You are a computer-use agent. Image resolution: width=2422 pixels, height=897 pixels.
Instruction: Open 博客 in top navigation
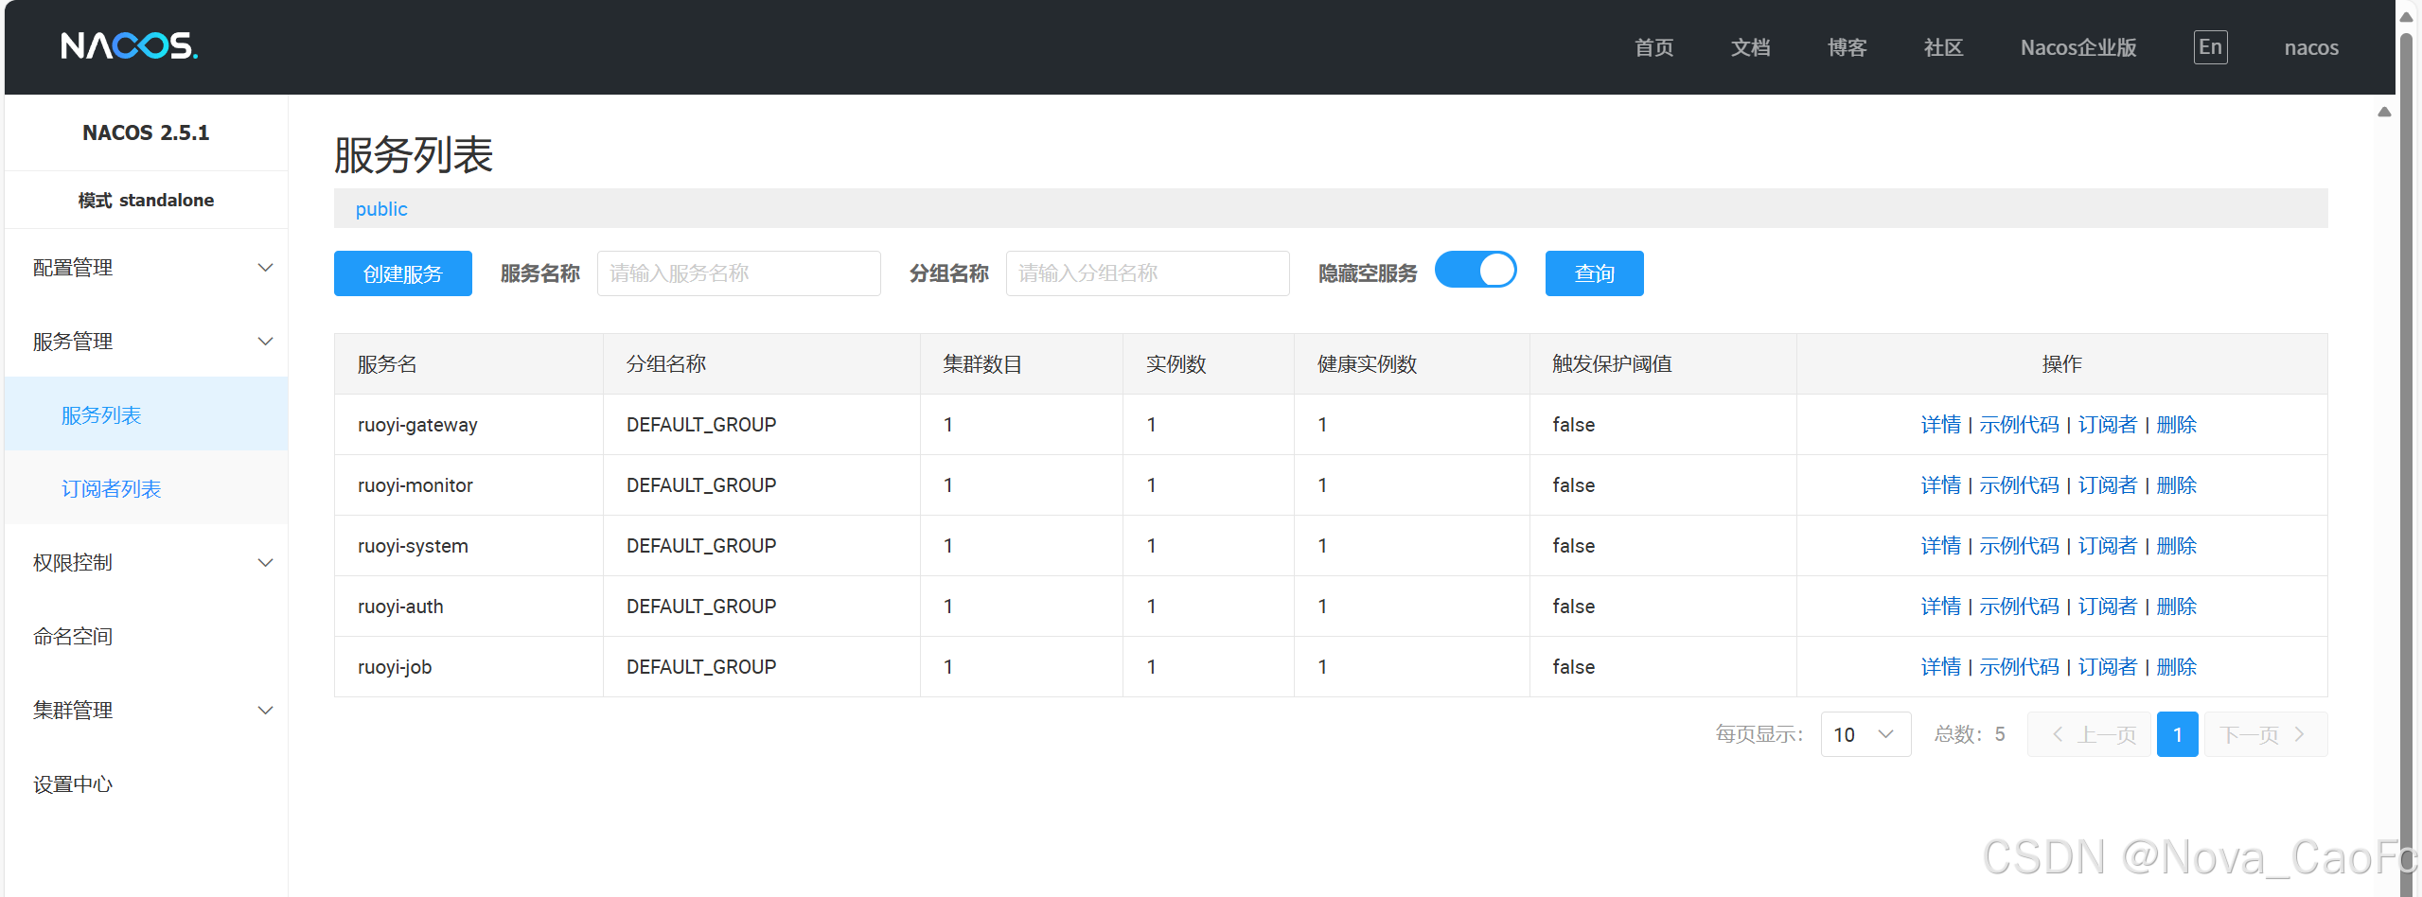point(1847,47)
